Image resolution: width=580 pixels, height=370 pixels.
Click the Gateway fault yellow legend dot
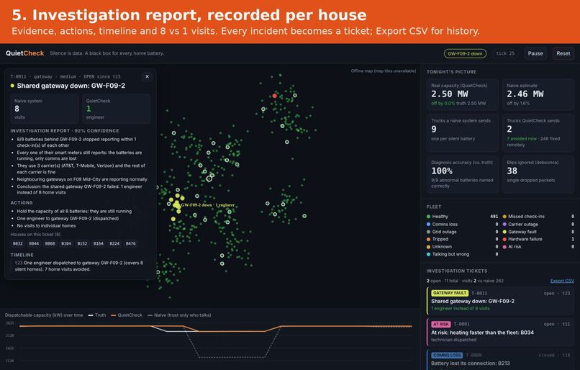(x=504, y=232)
